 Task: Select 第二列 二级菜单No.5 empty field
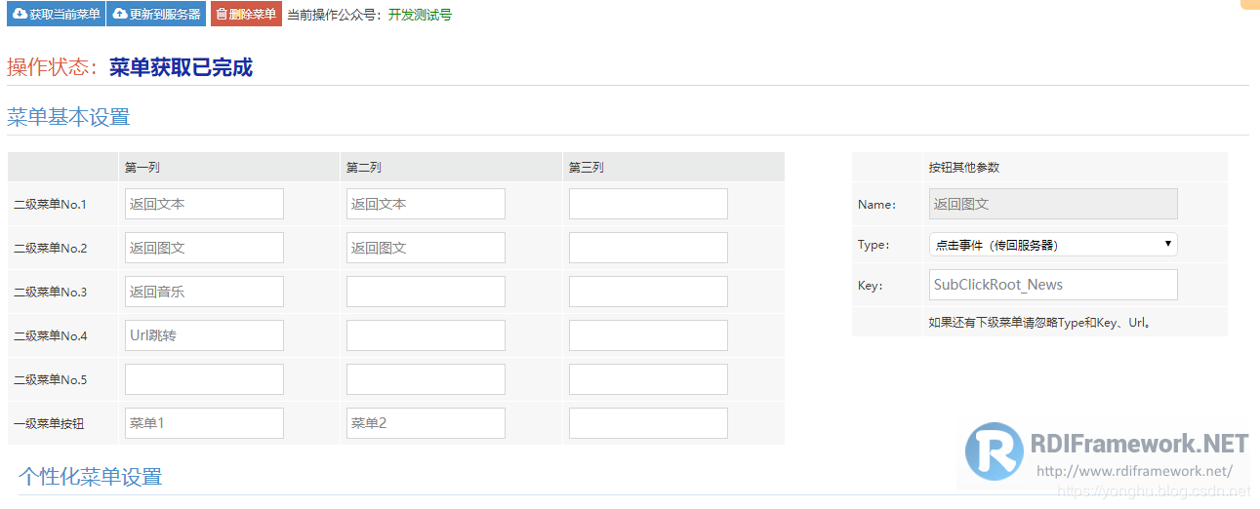pos(426,379)
